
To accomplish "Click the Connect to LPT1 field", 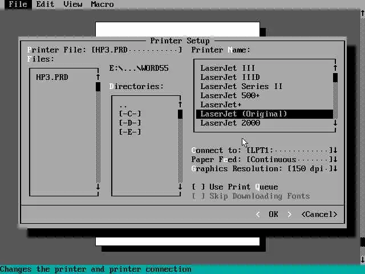I will (x=289, y=151).
